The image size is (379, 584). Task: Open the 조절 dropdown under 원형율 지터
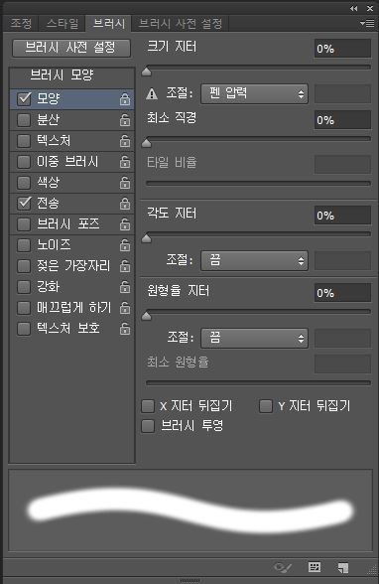254,338
